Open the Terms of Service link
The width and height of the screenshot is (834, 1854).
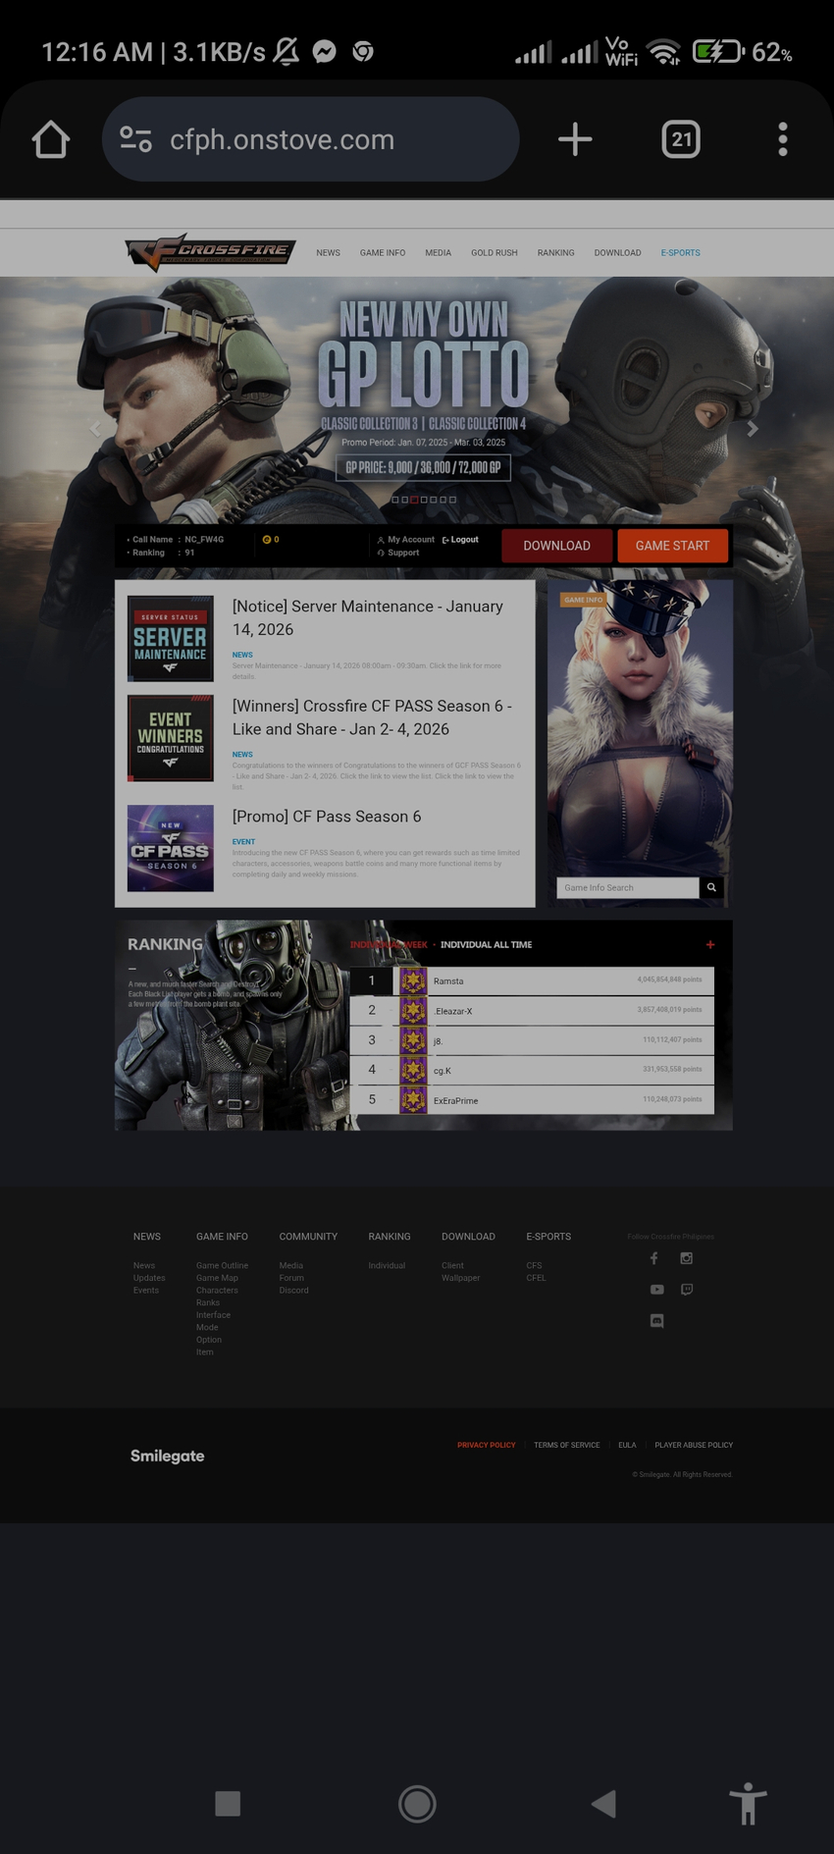coord(566,1445)
